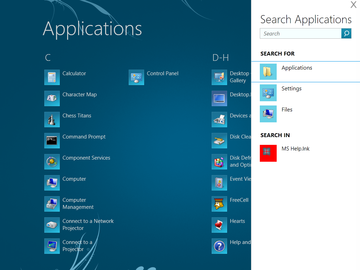This screenshot has height=270, width=360.
Task: Click the Event Viewer icon
Action: pyautogui.click(x=219, y=183)
